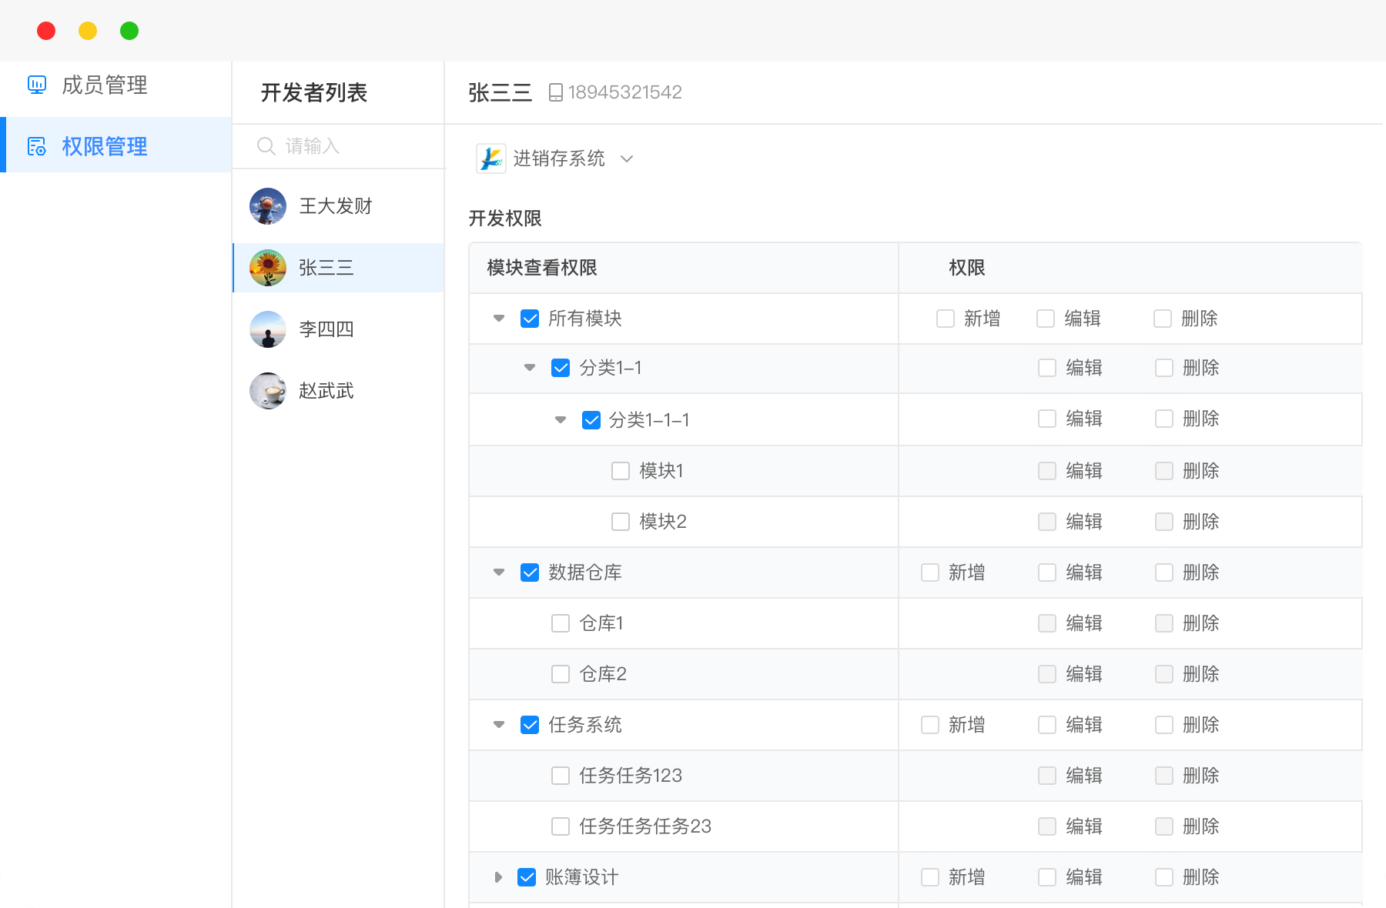The image size is (1386, 908).
Task: Enable 删除 for 数据仓库 row
Action: coord(1164,573)
